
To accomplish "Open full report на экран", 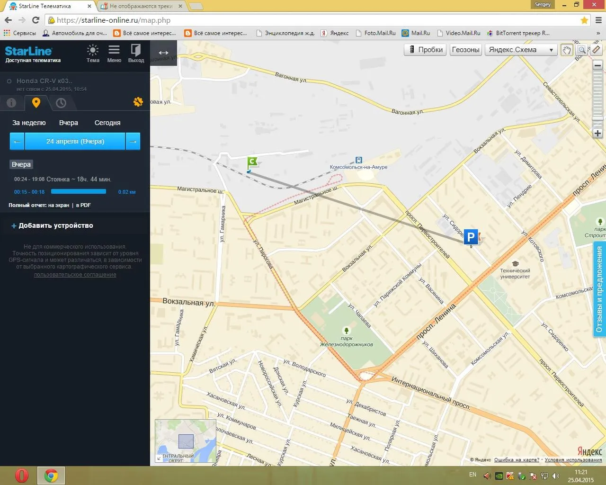I will pos(58,205).
